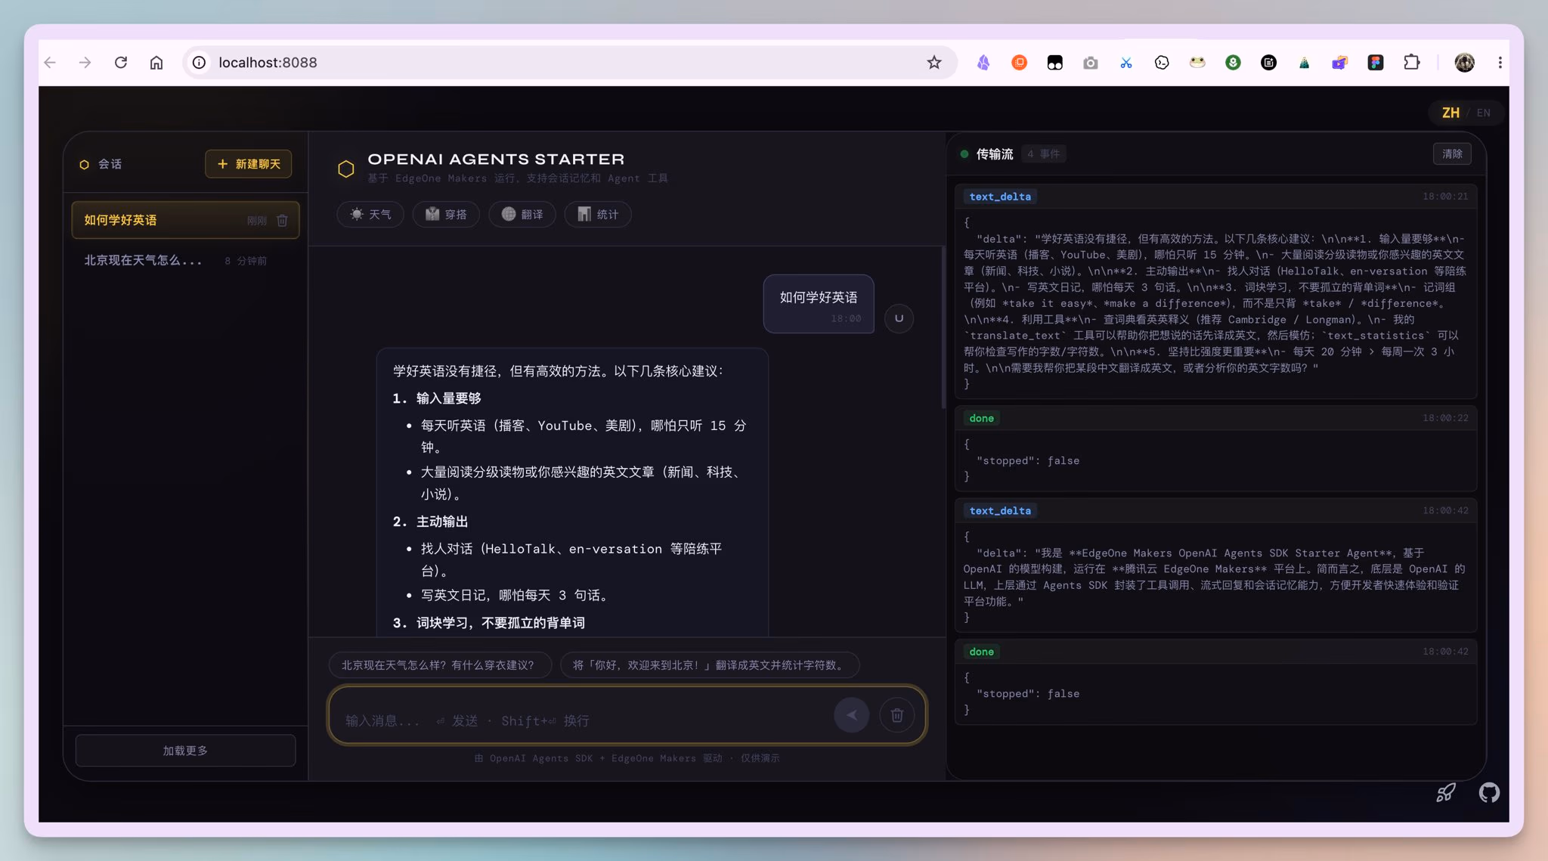Image resolution: width=1548 pixels, height=861 pixels.
Task: Select the 天气 weather tool chip
Action: pos(370,215)
